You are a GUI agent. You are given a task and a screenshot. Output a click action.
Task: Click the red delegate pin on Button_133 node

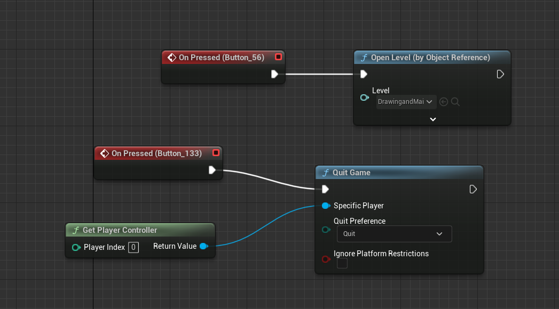point(216,153)
